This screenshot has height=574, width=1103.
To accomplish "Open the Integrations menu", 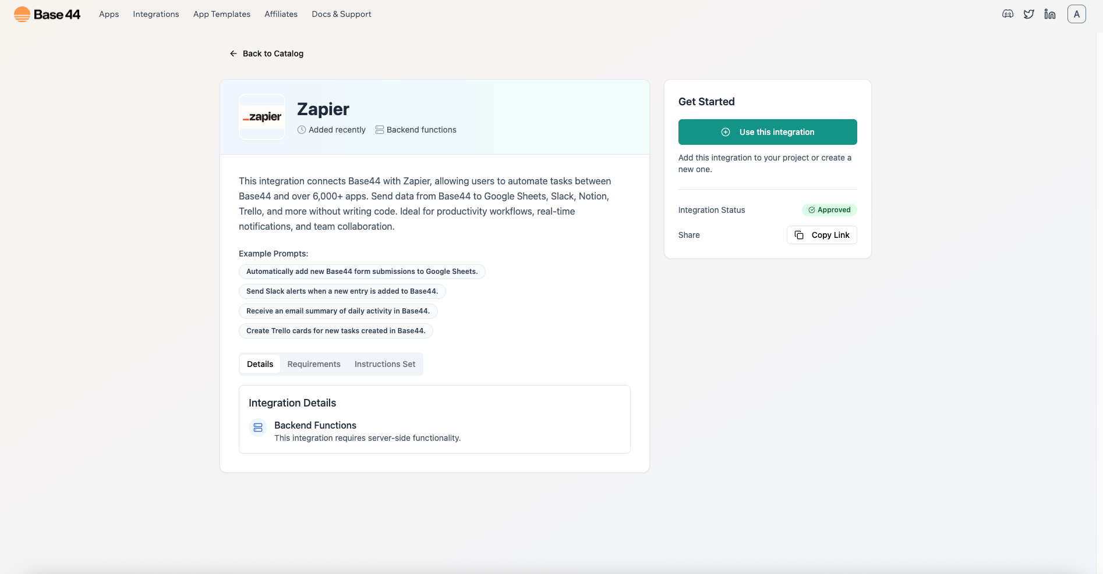I will pyautogui.click(x=155, y=14).
